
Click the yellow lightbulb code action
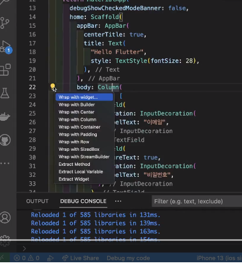pyautogui.click(x=52, y=86)
